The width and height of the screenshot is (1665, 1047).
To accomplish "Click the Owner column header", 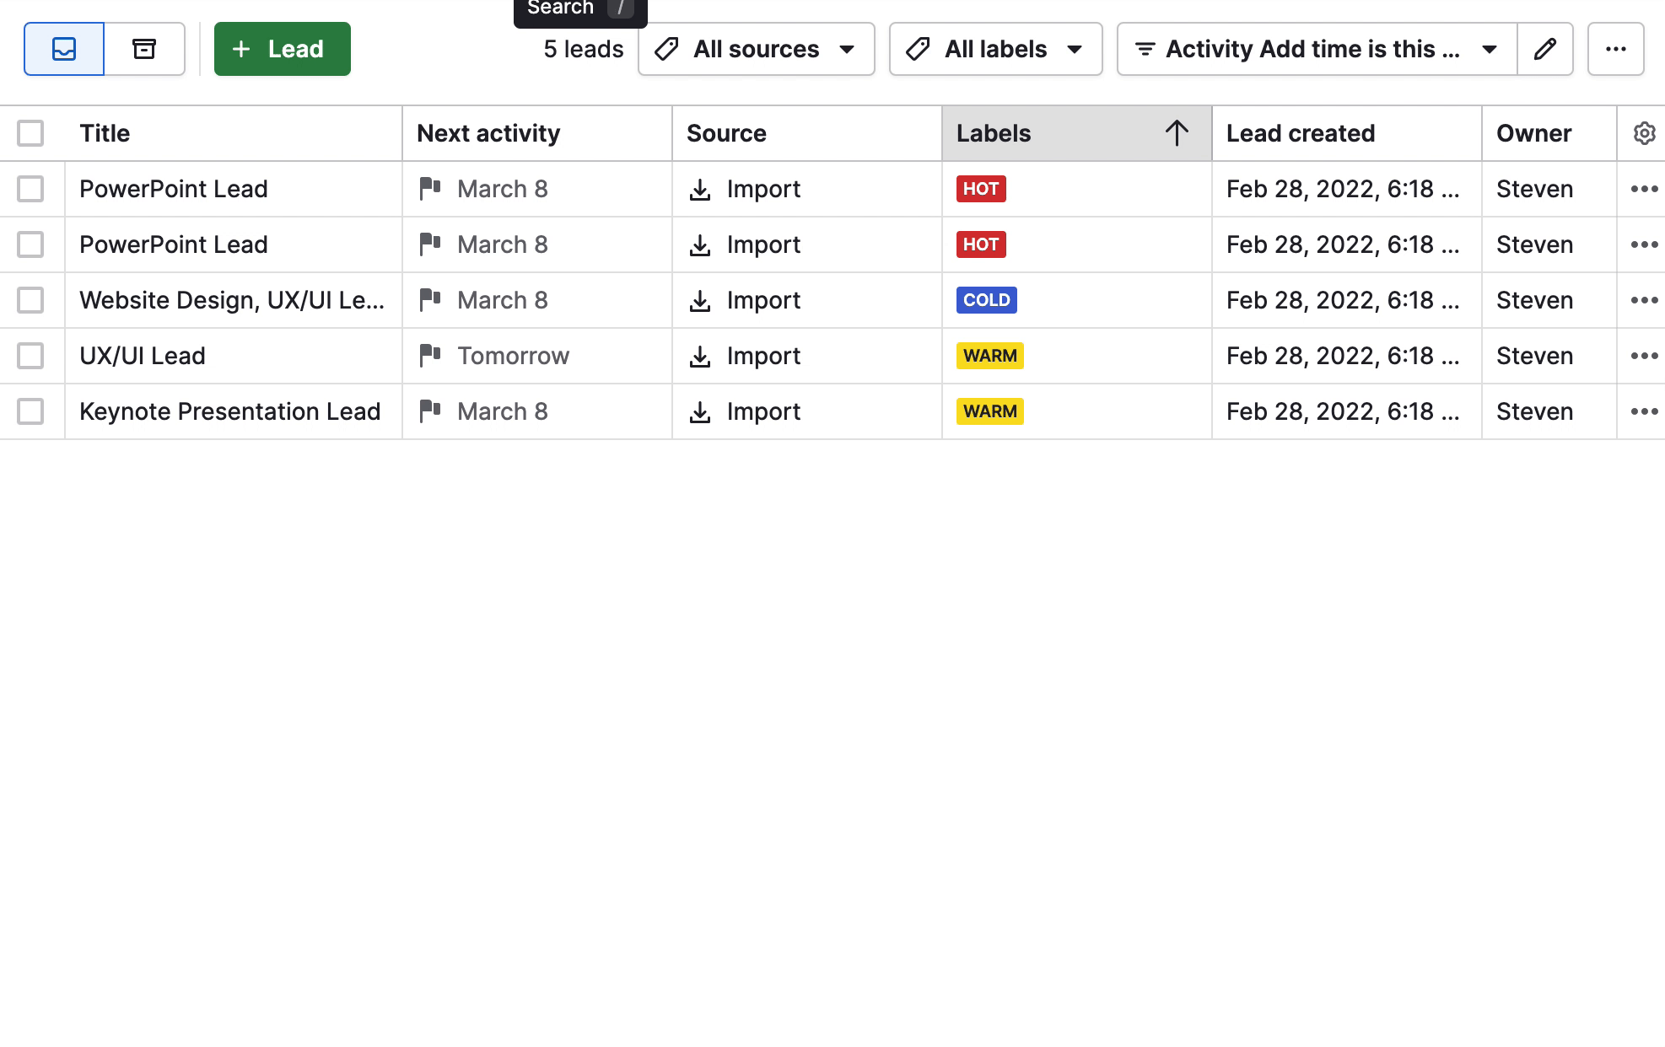I will point(1533,133).
